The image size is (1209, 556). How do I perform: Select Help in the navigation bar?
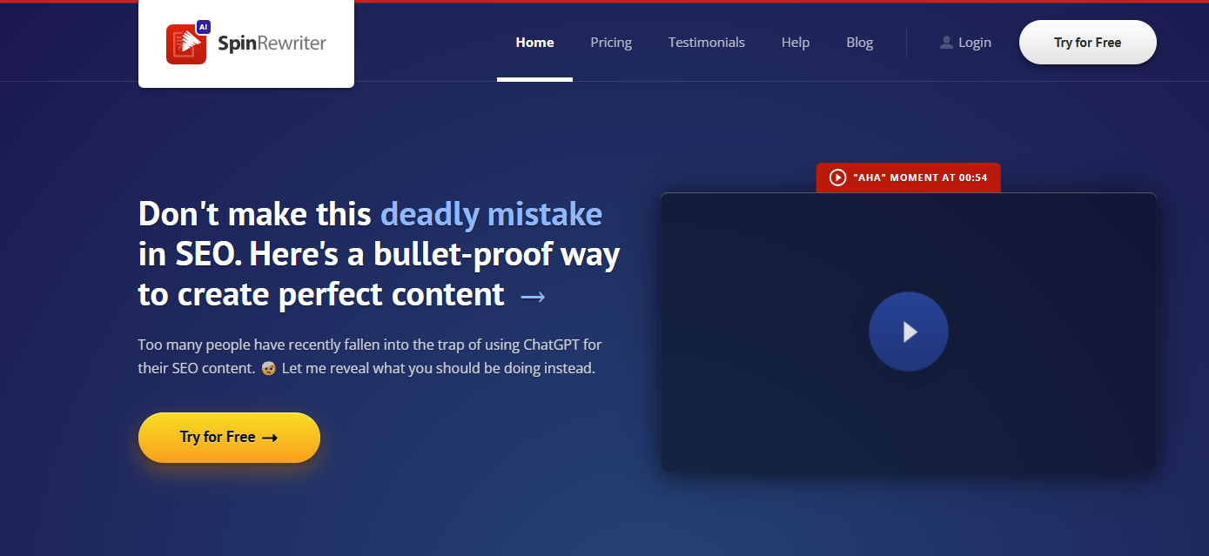pyautogui.click(x=796, y=42)
